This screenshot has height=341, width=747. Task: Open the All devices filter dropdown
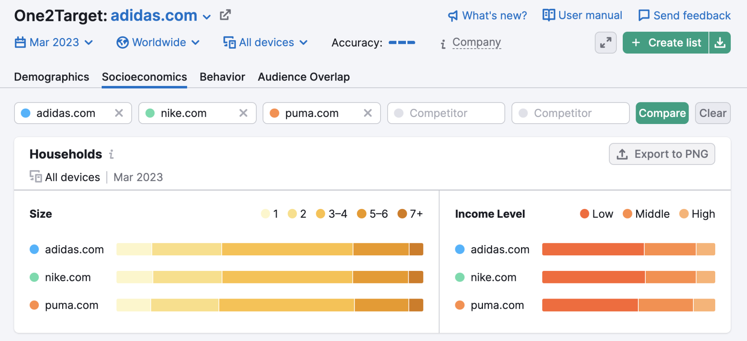(265, 42)
